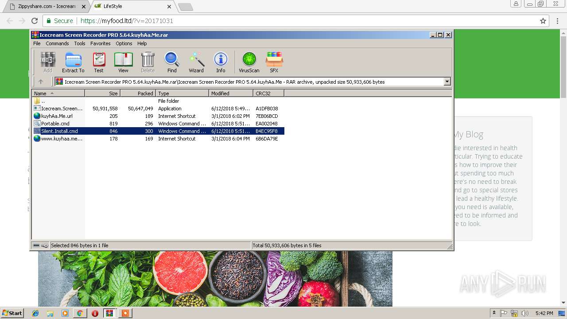
Task: Open the Favorites menu
Action: [101, 43]
